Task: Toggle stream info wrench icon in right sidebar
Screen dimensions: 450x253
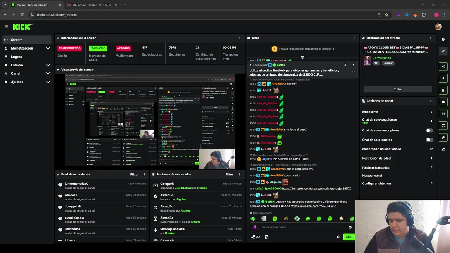Action: click(443, 137)
